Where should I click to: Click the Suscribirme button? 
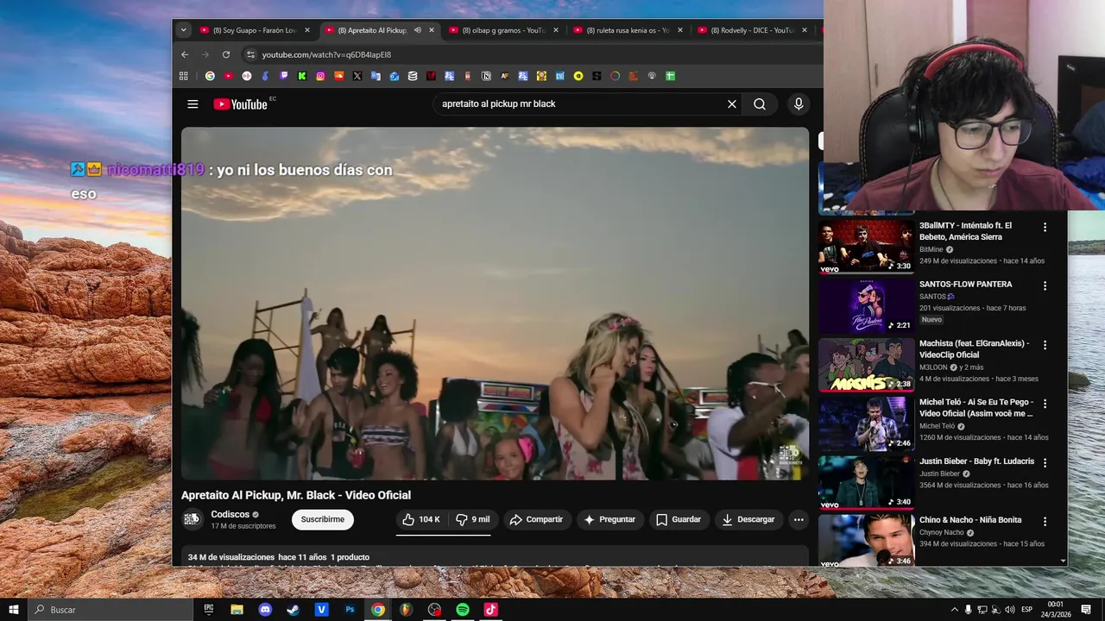323,519
